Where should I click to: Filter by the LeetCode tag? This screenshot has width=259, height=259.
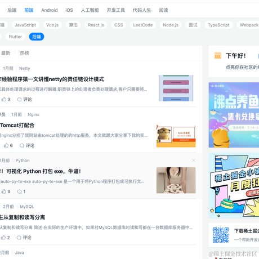(x=143, y=25)
